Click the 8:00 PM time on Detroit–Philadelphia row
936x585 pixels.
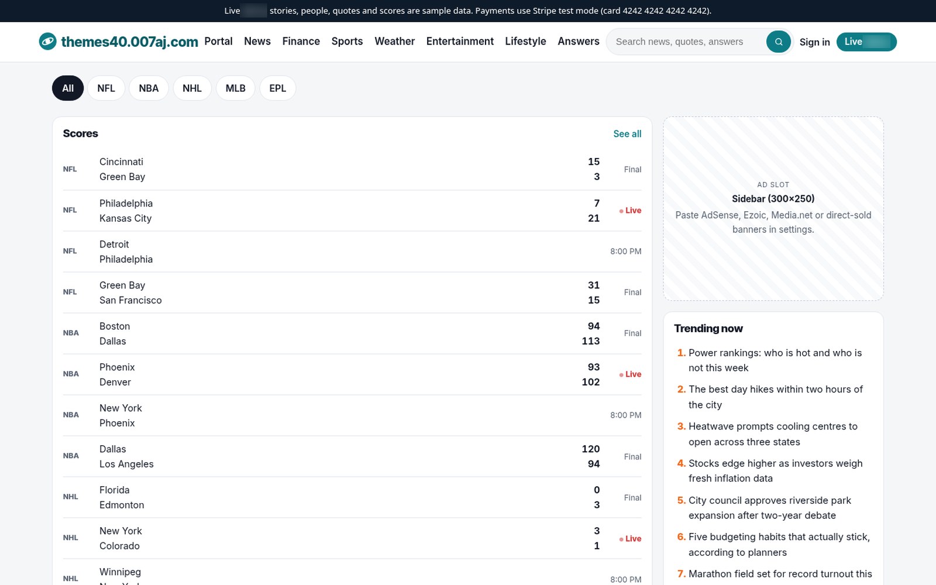pos(625,252)
